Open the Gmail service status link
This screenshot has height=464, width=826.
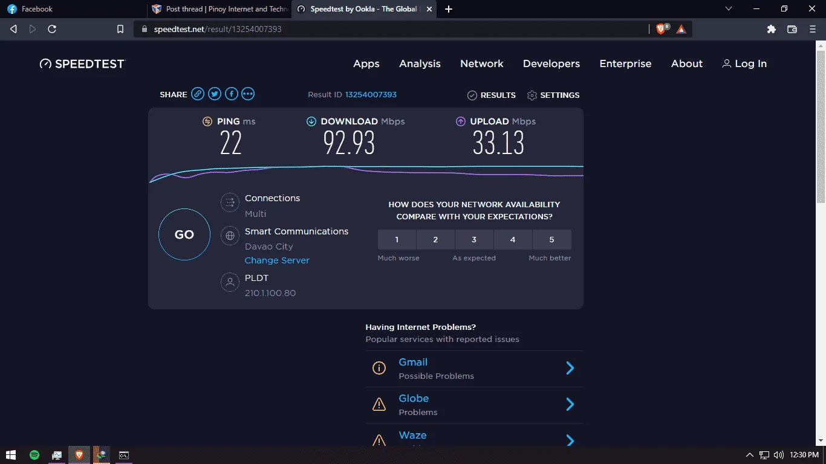[x=413, y=362]
